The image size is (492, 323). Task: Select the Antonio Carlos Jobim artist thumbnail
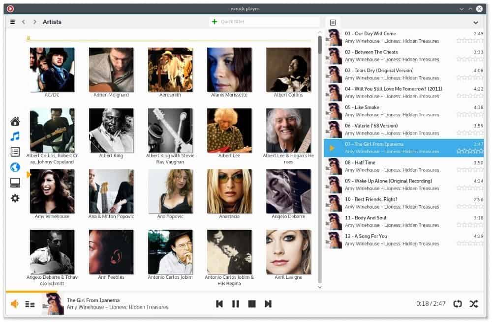(x=170, y=252)
